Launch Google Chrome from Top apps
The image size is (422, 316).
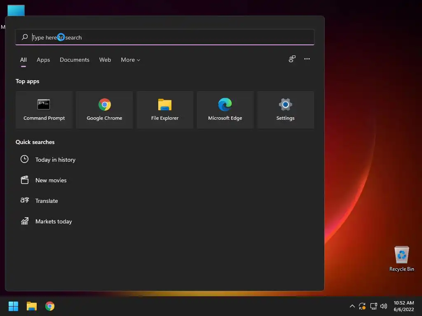point(104,110)
